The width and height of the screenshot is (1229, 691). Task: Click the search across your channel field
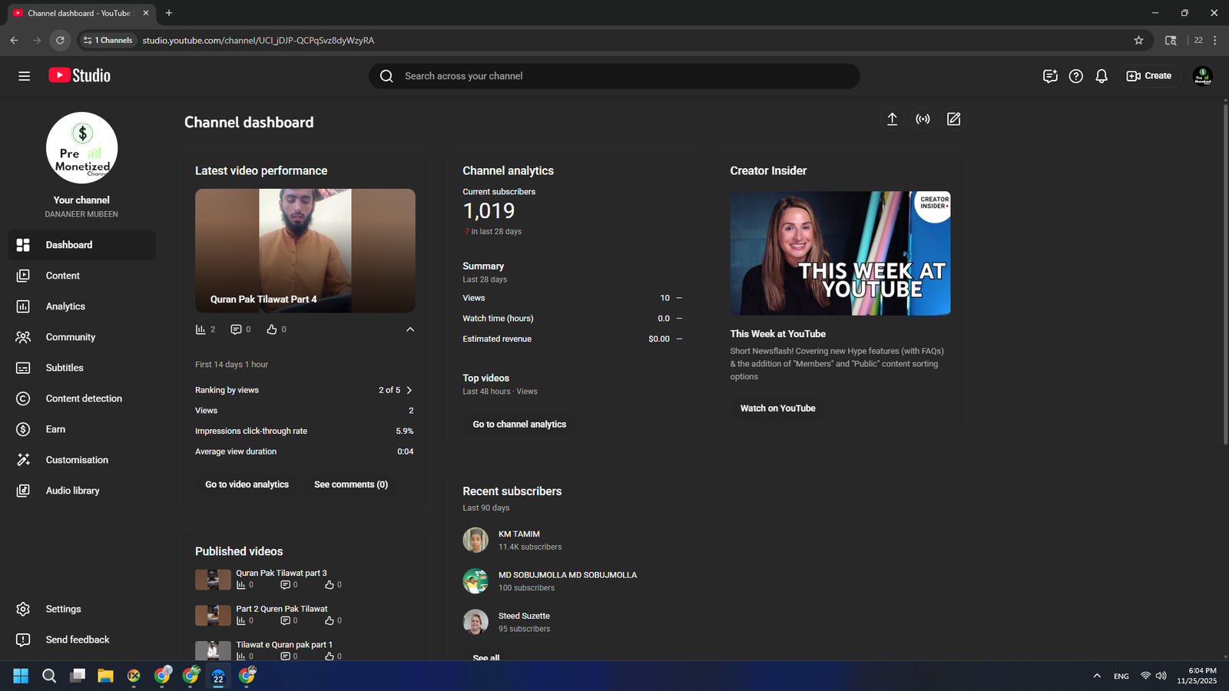point(614,76)
